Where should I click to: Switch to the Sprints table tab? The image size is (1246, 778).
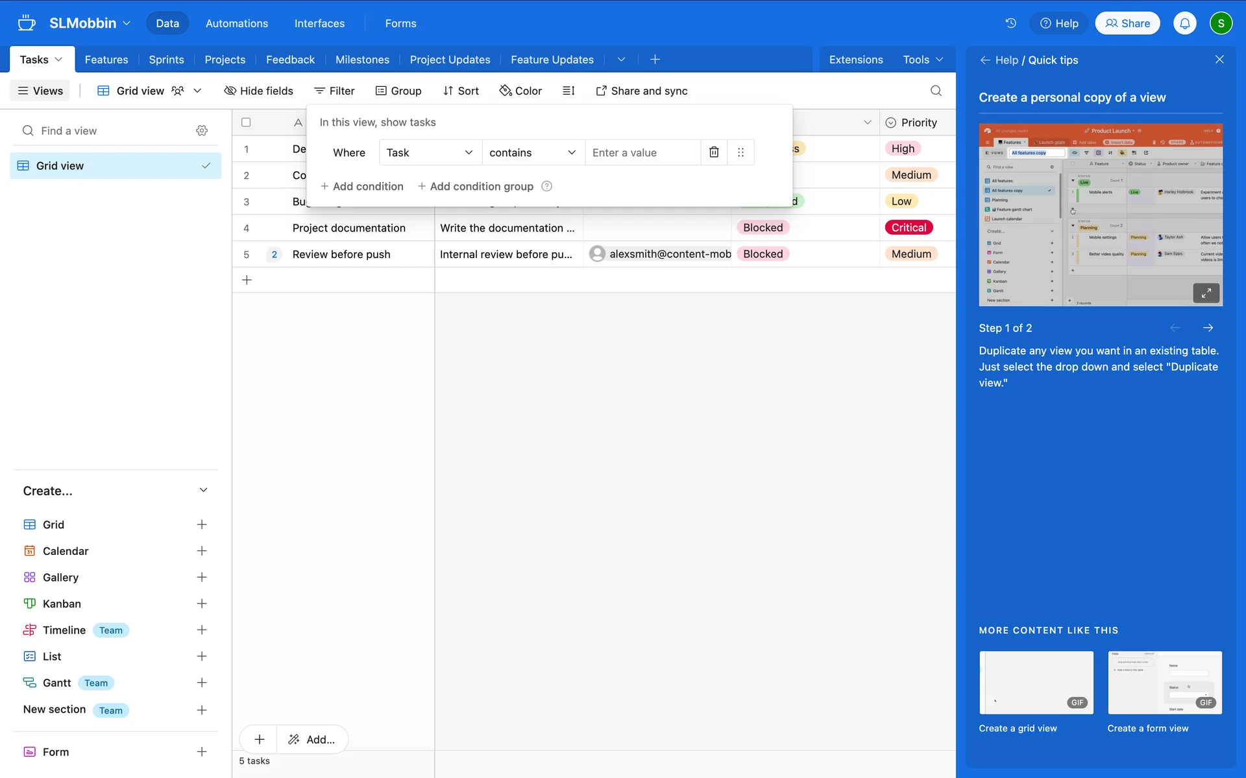(x=166, y=60)
